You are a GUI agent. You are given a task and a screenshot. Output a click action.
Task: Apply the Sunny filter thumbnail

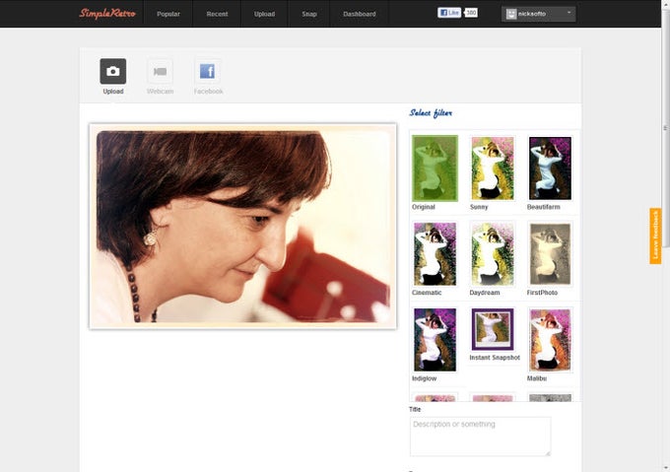point(493,169)
